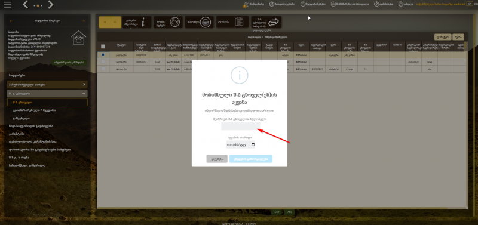Click the first yellow toolbar toggle button
This screenshot has height=225, width=478.
(x=105, y=22)
